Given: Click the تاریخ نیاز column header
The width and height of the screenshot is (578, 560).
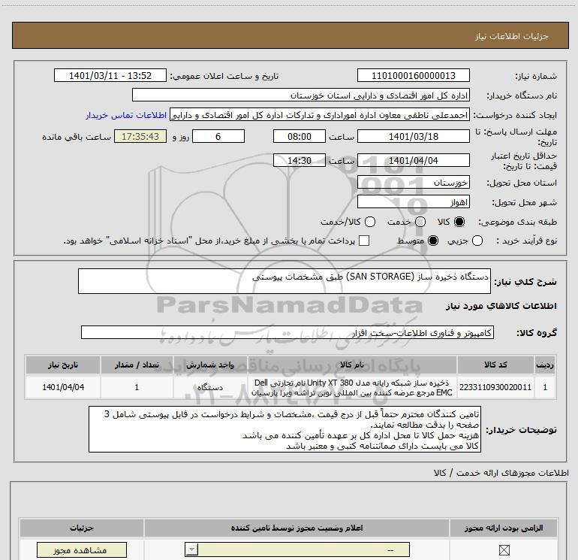Looking at the screenshot, I should click(x=63, y=365).
